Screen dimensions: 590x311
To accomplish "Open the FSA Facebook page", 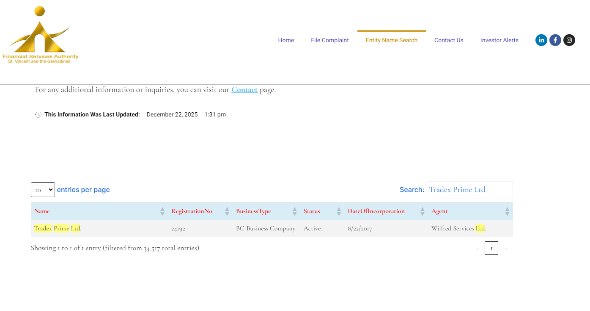I will click(x=555, y=40).
